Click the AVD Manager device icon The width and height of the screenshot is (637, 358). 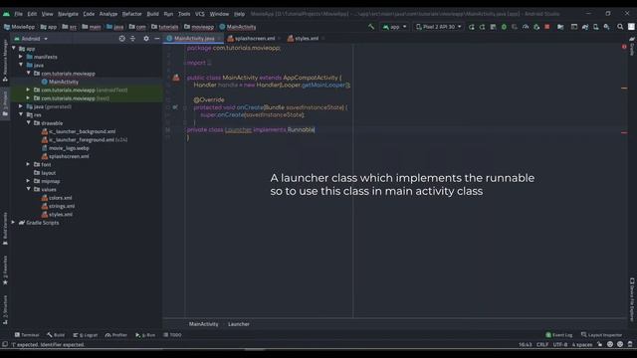596,27
